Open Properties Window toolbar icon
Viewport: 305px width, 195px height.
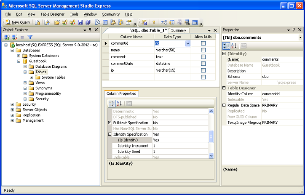point(128,22)
